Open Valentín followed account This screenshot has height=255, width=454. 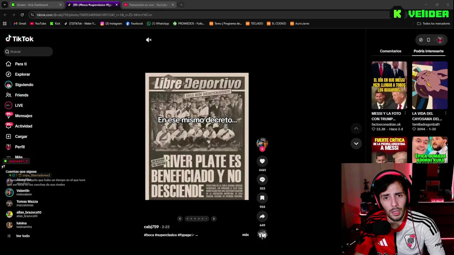[x=23, y=192]
